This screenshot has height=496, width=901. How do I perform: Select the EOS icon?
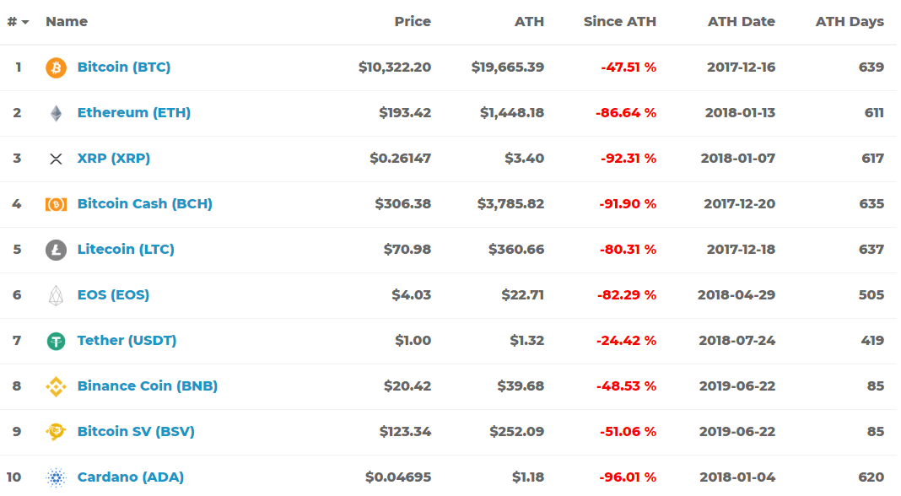[x=56, y=294]
